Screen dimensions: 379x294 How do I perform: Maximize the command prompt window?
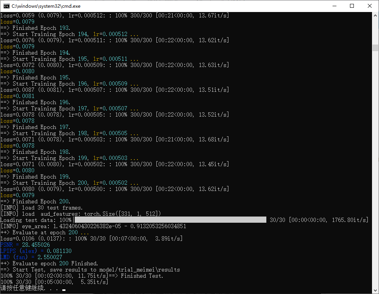352,6
